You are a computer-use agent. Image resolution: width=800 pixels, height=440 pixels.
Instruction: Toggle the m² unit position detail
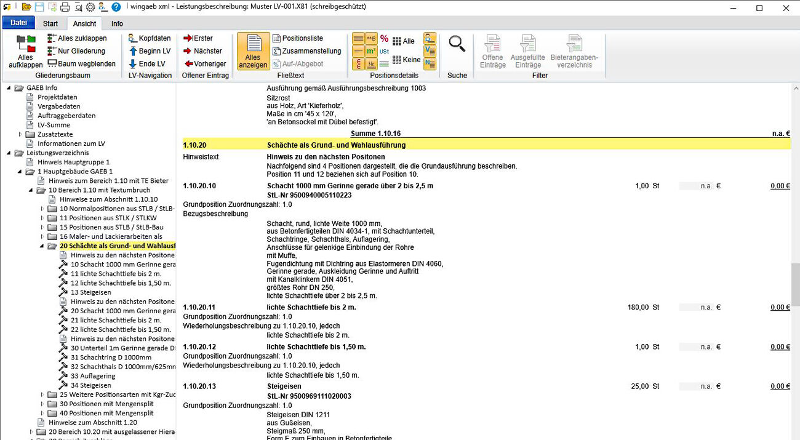(371, 51)
